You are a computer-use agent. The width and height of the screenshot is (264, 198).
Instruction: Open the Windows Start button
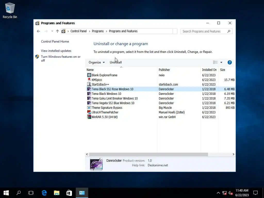[6, 193]
